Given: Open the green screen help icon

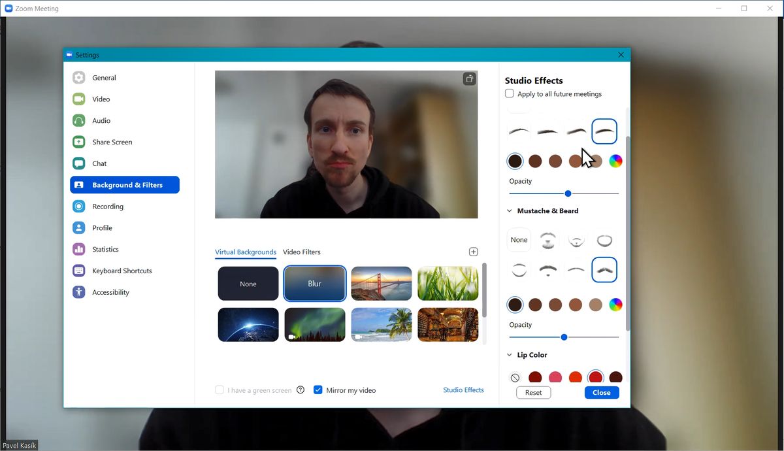Looking at the screenshot, I should point(301,390).
